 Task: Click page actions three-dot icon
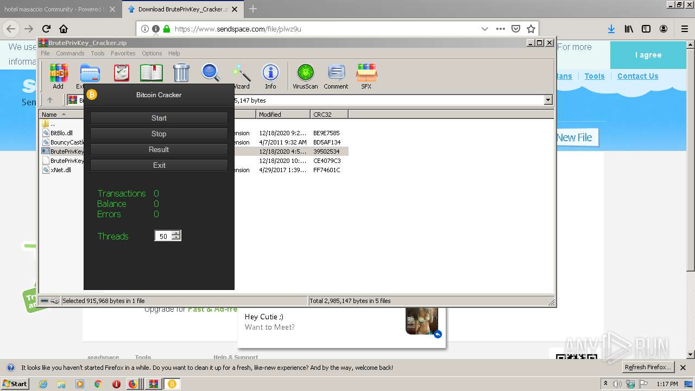(x=501, y=29)
